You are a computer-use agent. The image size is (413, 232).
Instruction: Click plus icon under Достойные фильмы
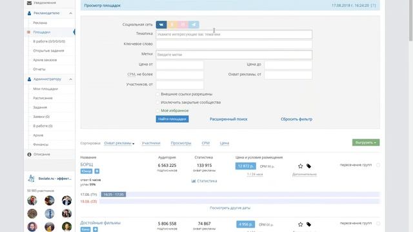point(96,229)
